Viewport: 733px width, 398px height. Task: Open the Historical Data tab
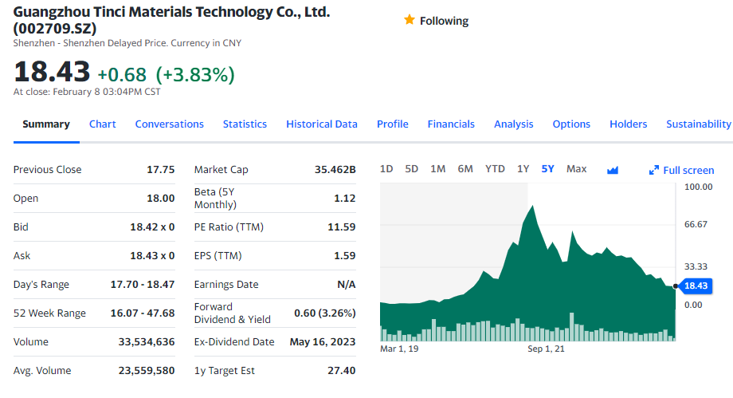322,124
